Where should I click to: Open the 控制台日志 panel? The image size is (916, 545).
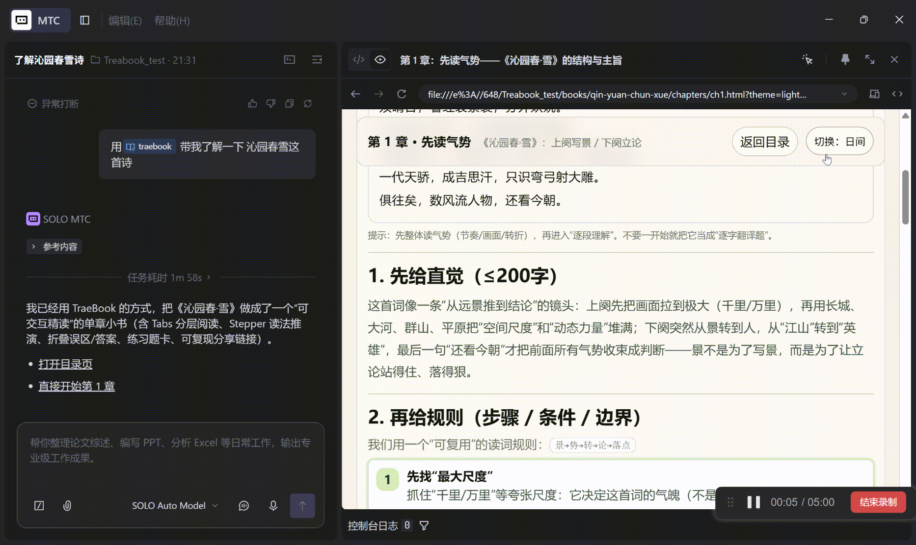[x=373, y=526]
